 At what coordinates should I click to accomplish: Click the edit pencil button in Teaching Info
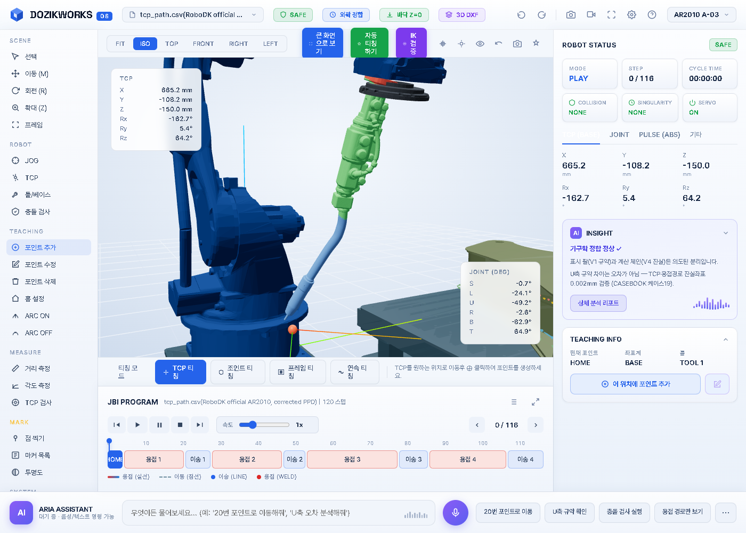717,384
